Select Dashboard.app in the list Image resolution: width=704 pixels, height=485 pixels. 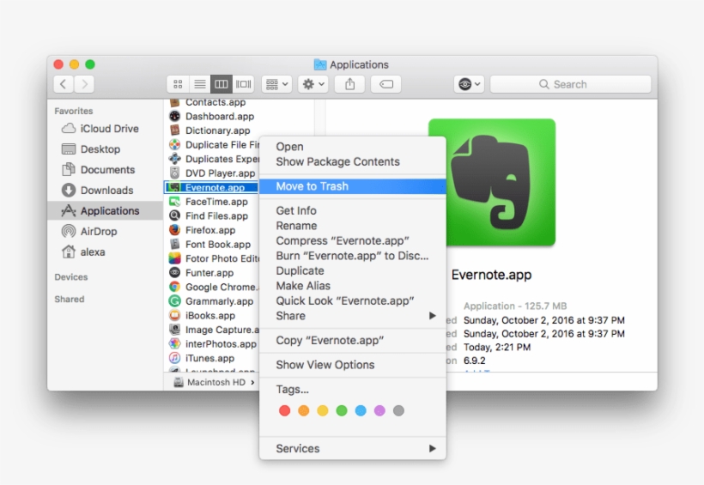pyautogui.click(x=211, y=116)
